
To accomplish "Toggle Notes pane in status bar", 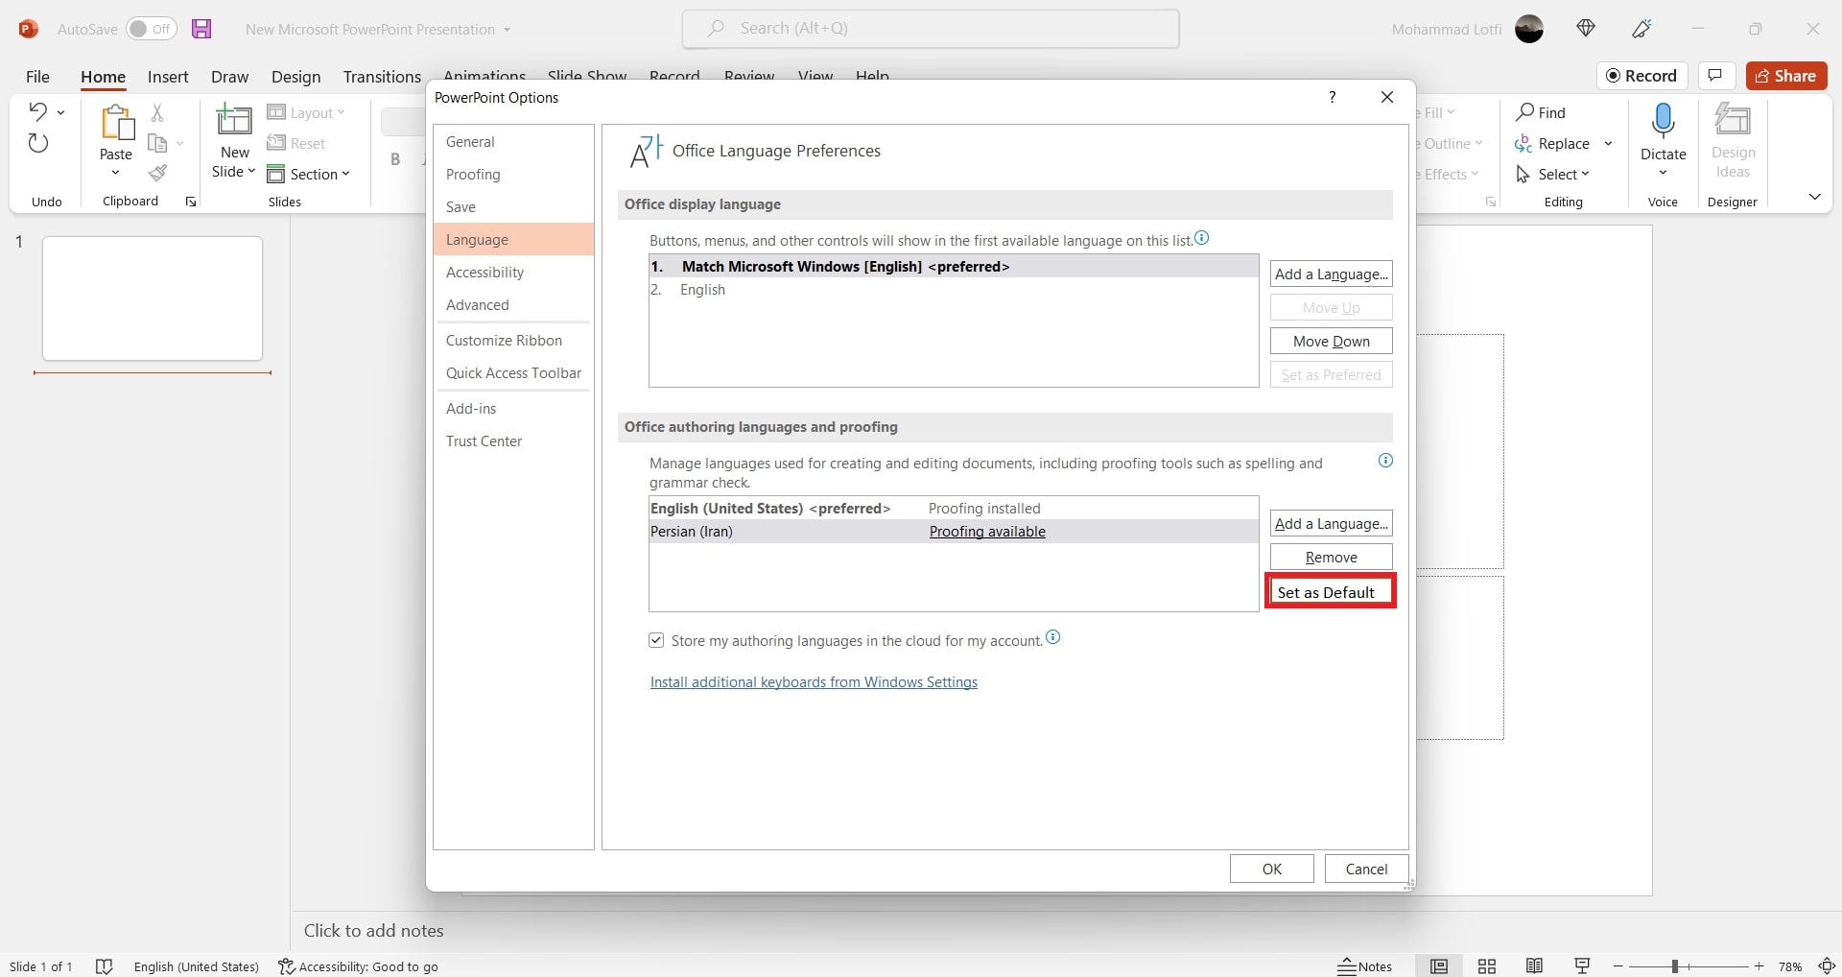I will point(1365,966).
